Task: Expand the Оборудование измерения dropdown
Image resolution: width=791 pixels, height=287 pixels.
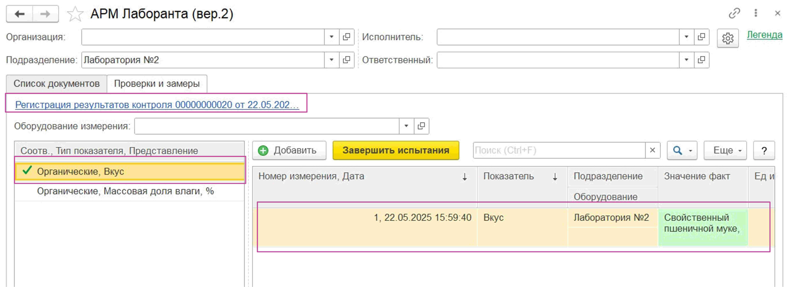Action: pos(406,126)
